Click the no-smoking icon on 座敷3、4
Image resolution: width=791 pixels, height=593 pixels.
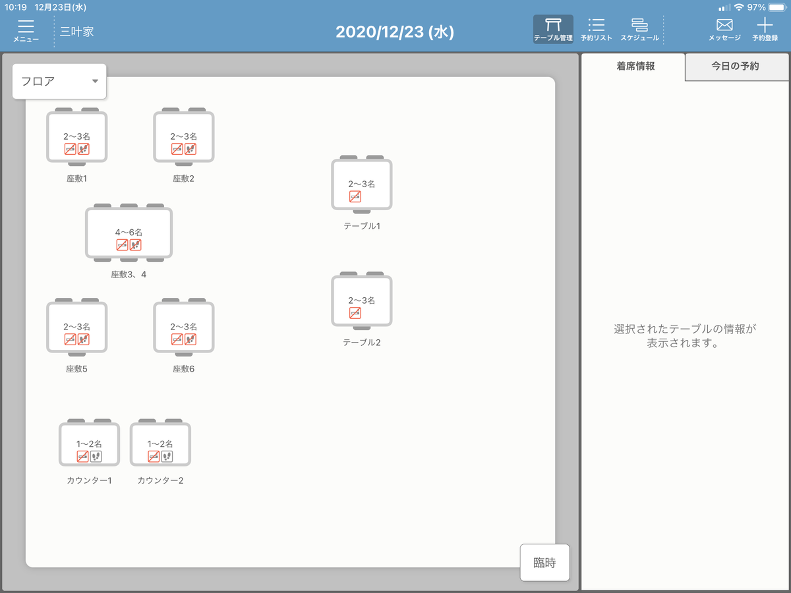click(x=122, y=245)
